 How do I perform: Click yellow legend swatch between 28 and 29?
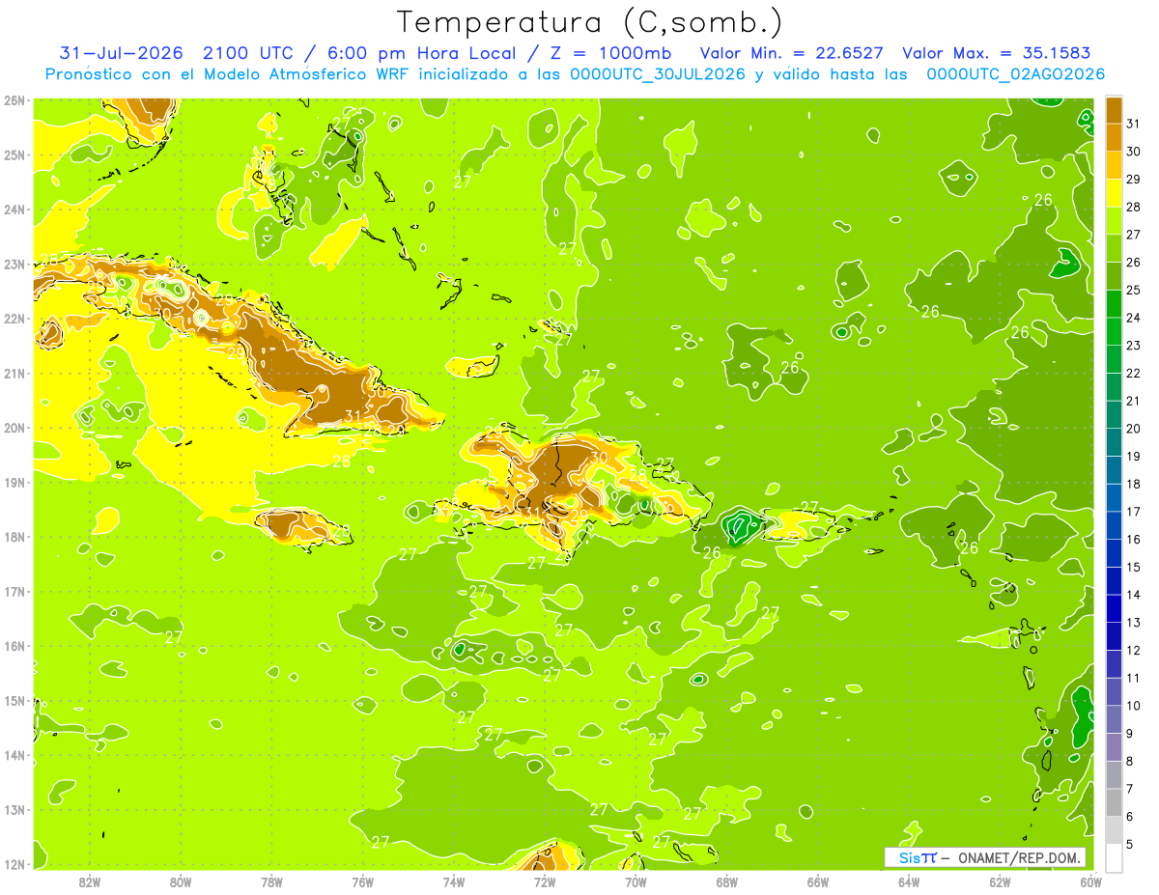click(1115, 193)
